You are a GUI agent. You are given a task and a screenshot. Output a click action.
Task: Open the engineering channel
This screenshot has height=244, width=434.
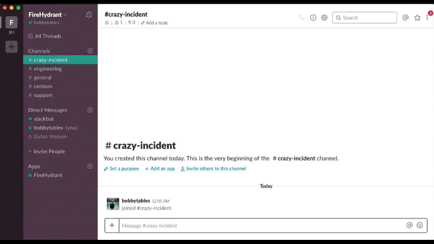(60, 69)
